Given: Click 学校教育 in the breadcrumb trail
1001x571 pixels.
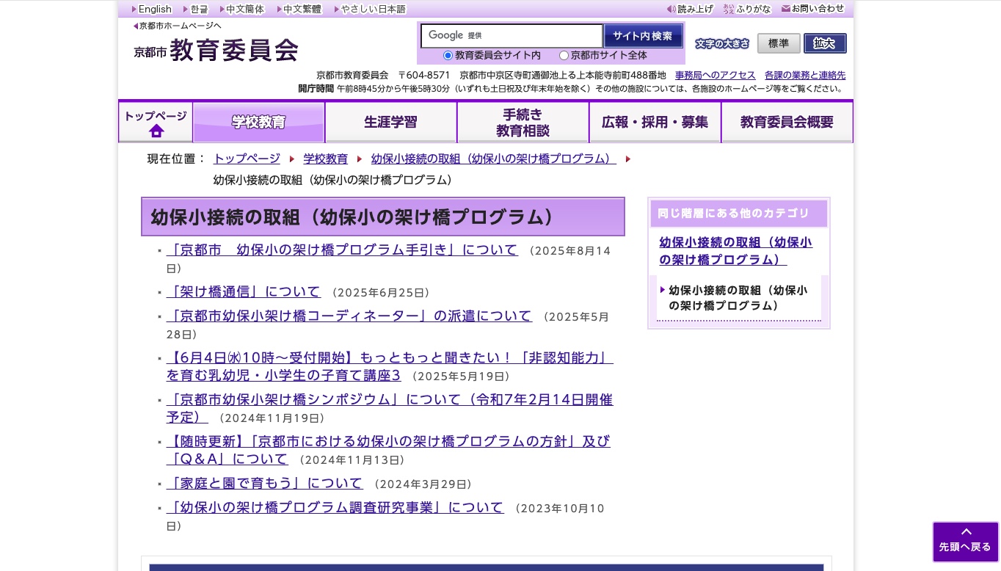Looking at the screenshot, I should point(325,159).
